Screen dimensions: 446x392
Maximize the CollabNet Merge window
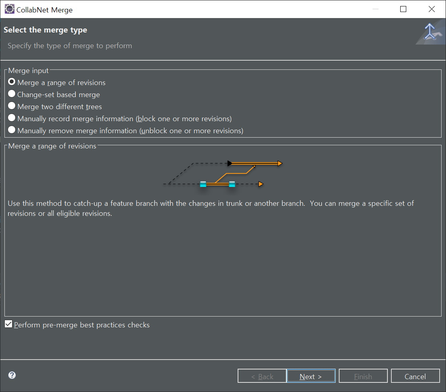(403, 9)
